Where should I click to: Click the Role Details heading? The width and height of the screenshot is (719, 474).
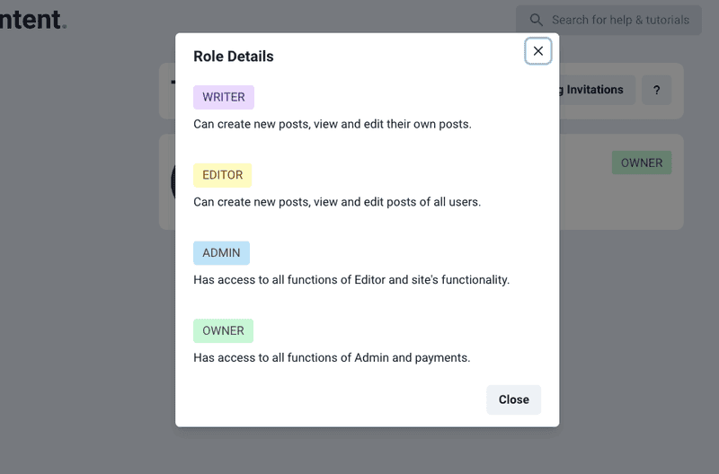234,57
